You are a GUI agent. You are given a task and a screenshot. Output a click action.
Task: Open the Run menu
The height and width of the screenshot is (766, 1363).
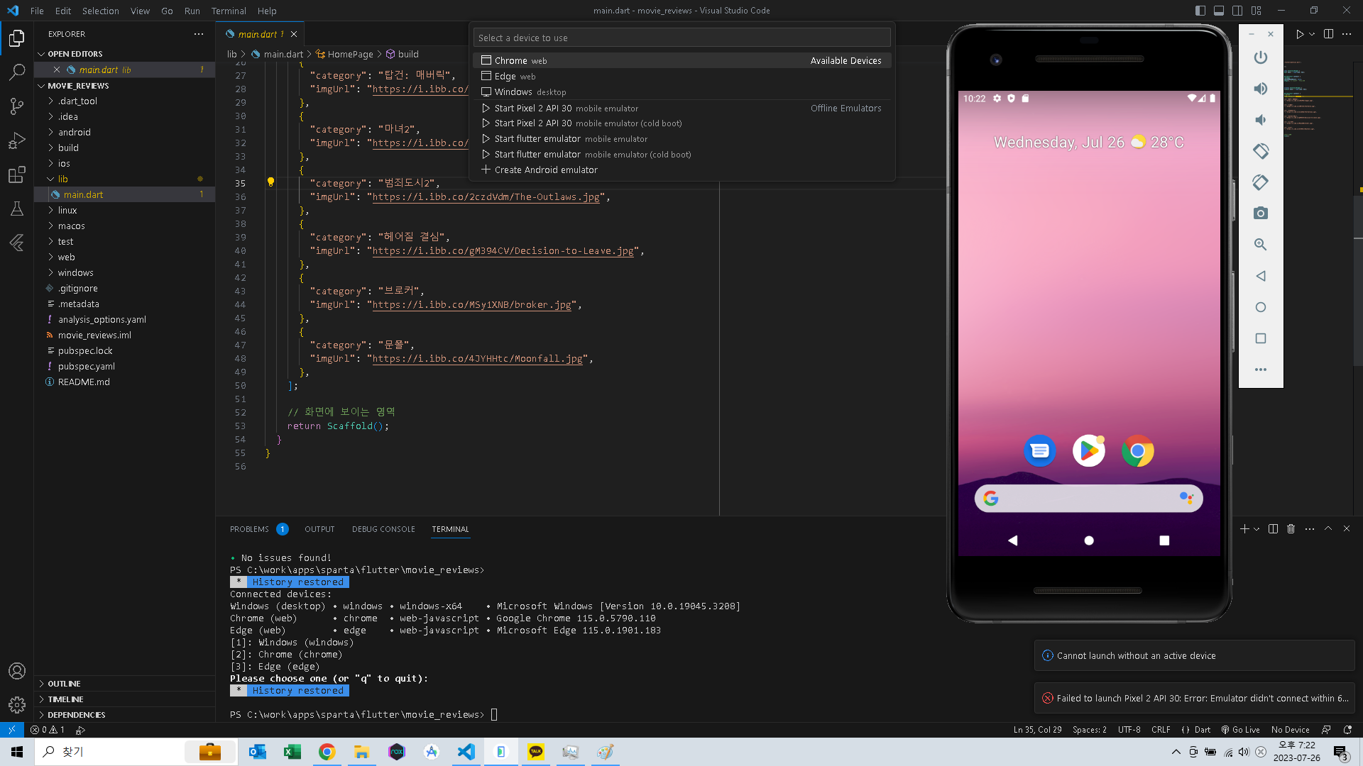[192, 11]
